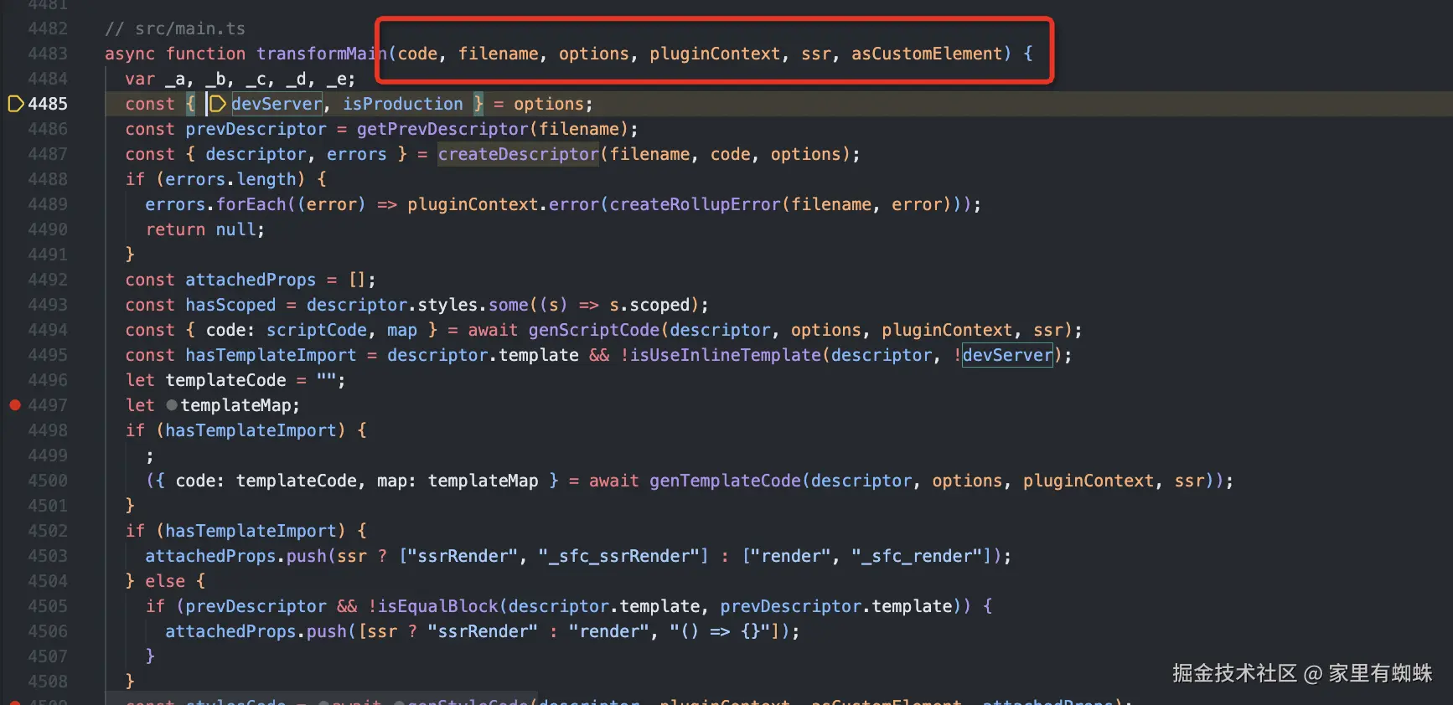Remove the red breakpoint on line 4497

click(15, 405)
